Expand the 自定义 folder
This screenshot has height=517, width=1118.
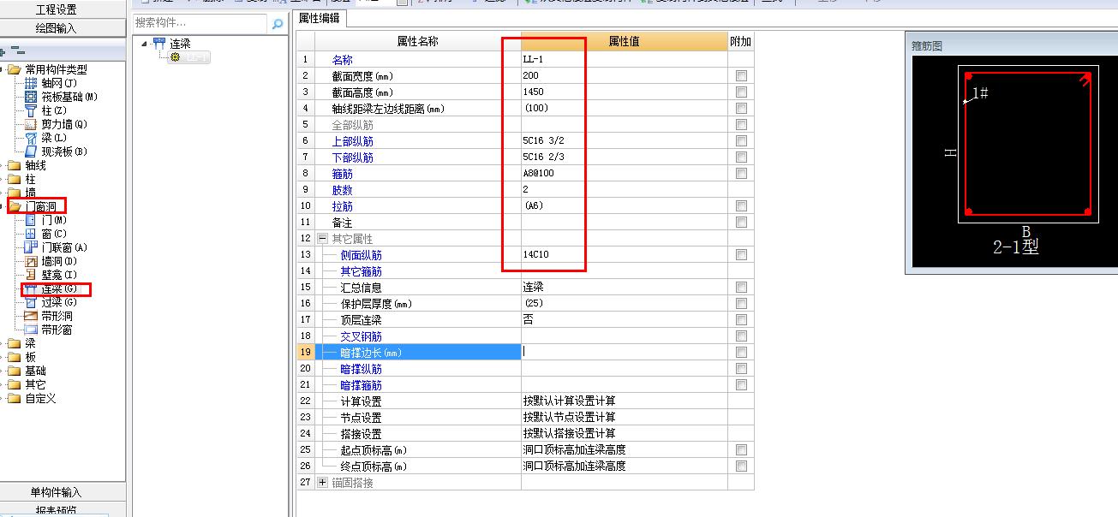(x=3, y=398)
